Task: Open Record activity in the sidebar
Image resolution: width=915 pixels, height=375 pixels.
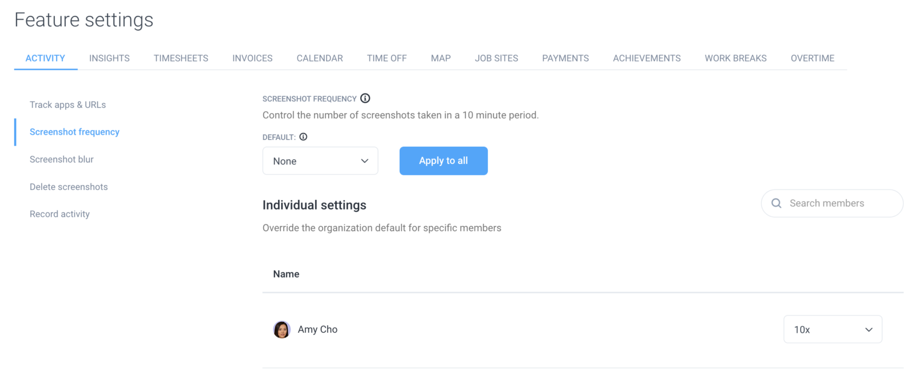Action: click(59, 215)
